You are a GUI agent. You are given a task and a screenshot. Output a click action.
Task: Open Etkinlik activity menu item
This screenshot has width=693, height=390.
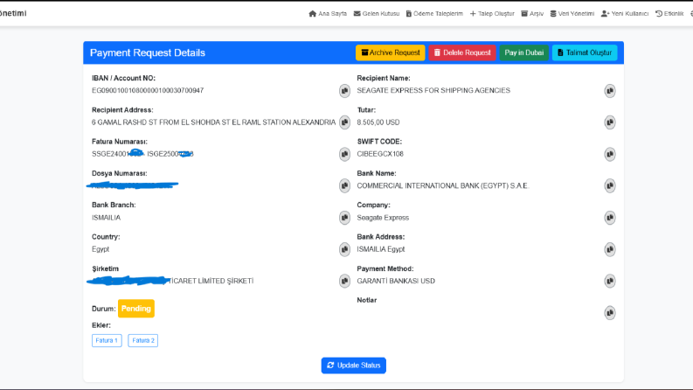point(669,14)
